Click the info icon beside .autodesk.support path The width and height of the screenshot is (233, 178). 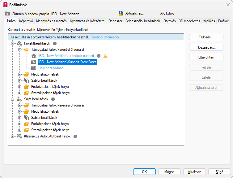pos(99,56)
